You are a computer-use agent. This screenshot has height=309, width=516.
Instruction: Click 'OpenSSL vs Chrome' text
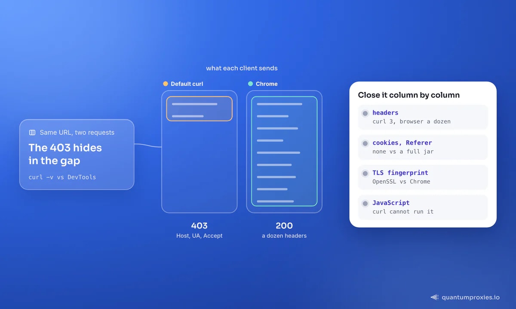(401, 182)
